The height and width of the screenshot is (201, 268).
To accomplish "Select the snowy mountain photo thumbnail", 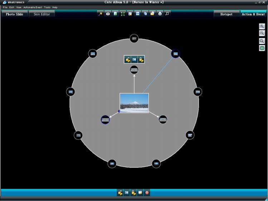I will tap(134, 103).
